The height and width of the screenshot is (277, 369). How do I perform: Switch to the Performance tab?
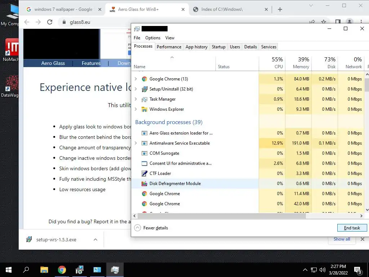coord(169,47)
